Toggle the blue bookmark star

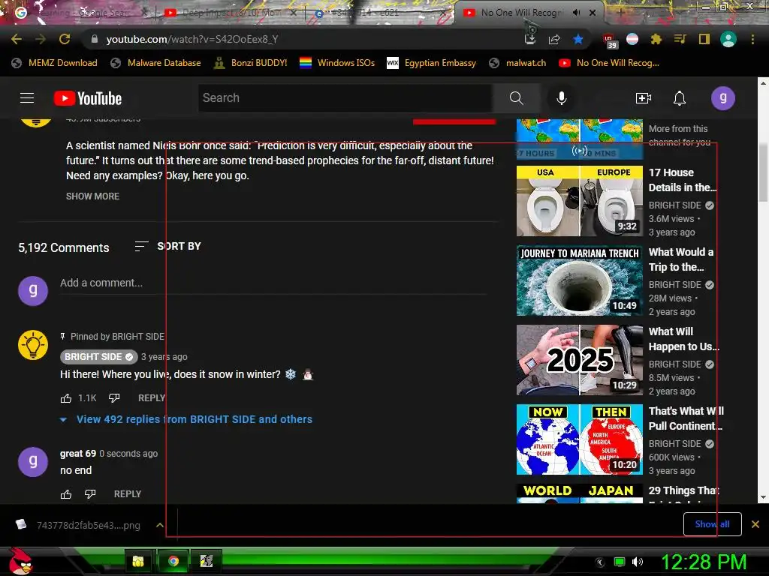point(578,39)
